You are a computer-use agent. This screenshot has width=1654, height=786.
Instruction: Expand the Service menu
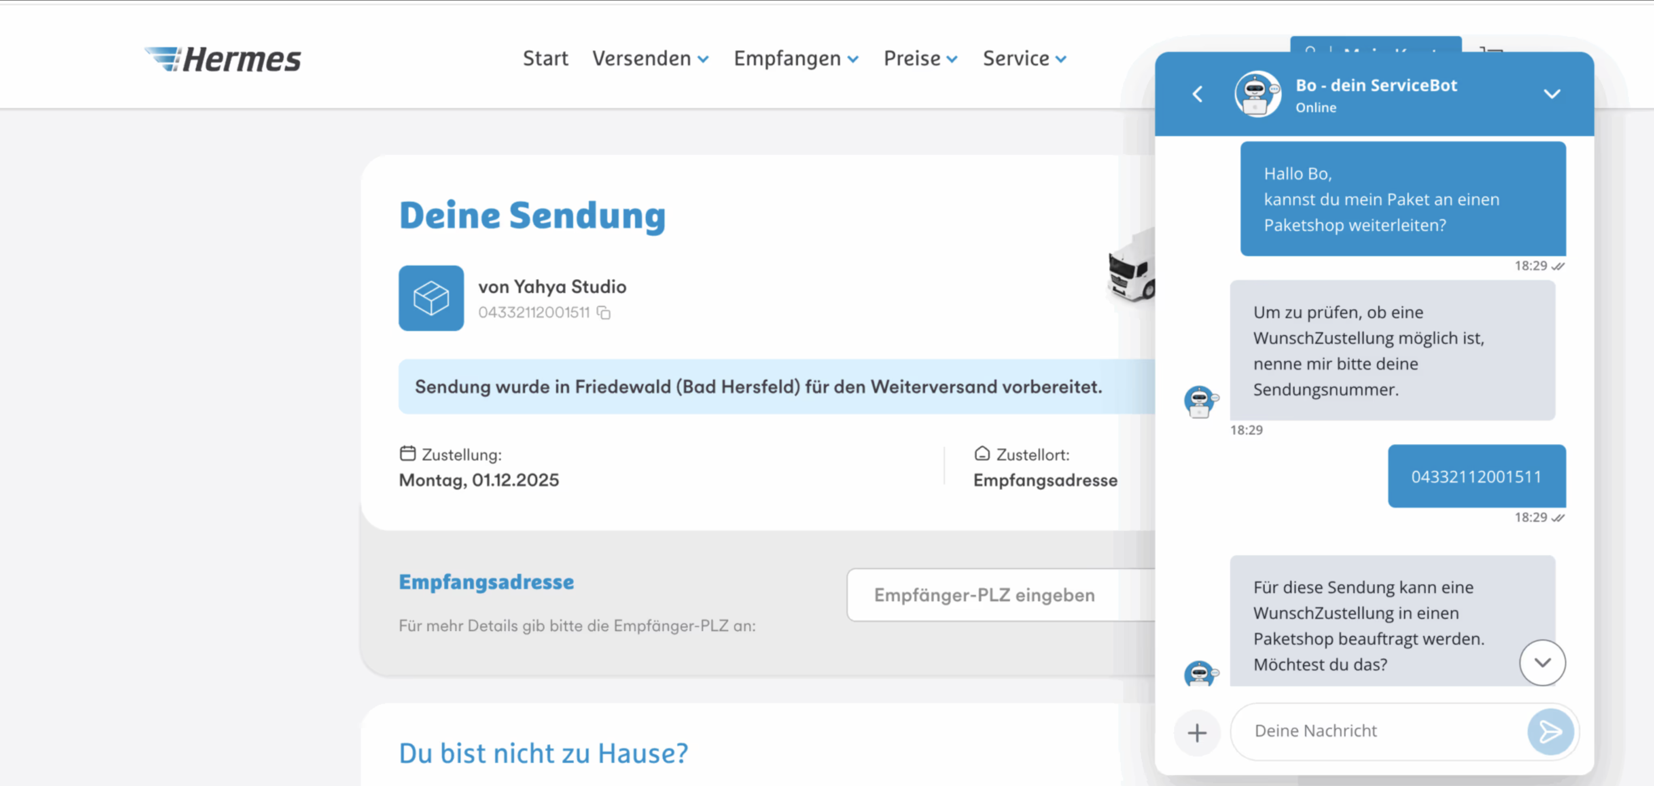pyautogui.click(x=1025, y=58)
